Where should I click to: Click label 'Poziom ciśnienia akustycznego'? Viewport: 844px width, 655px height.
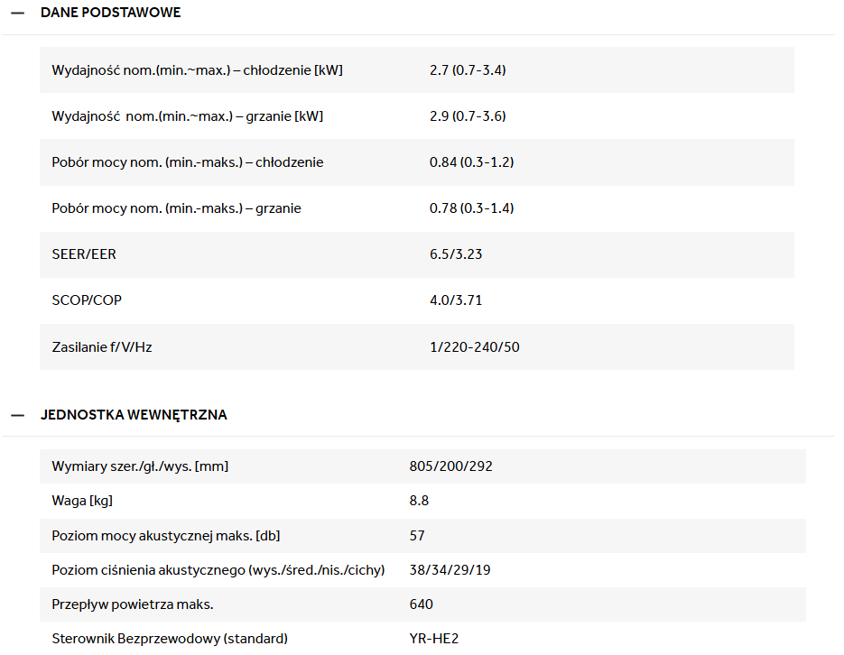point(148,570)
